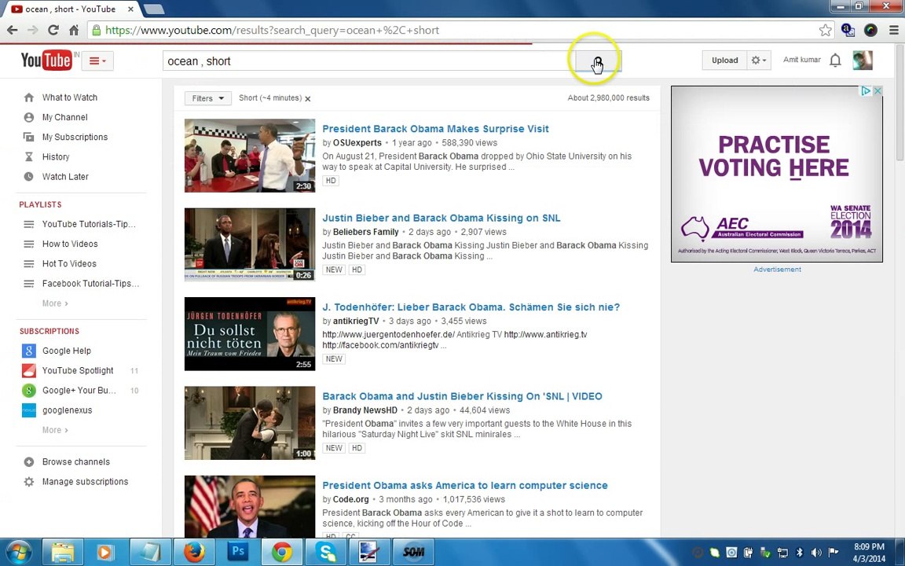
Task: Click Manage subscriptions gear link
Action: click(85, 482)
